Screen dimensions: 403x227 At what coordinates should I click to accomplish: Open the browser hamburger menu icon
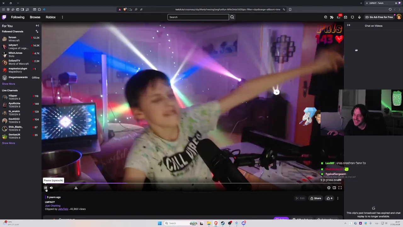tap(3, 9)
